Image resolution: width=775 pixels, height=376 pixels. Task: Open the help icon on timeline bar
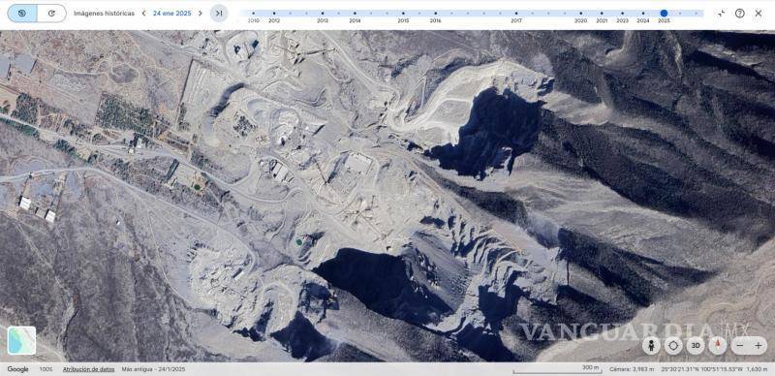point(739,14)
